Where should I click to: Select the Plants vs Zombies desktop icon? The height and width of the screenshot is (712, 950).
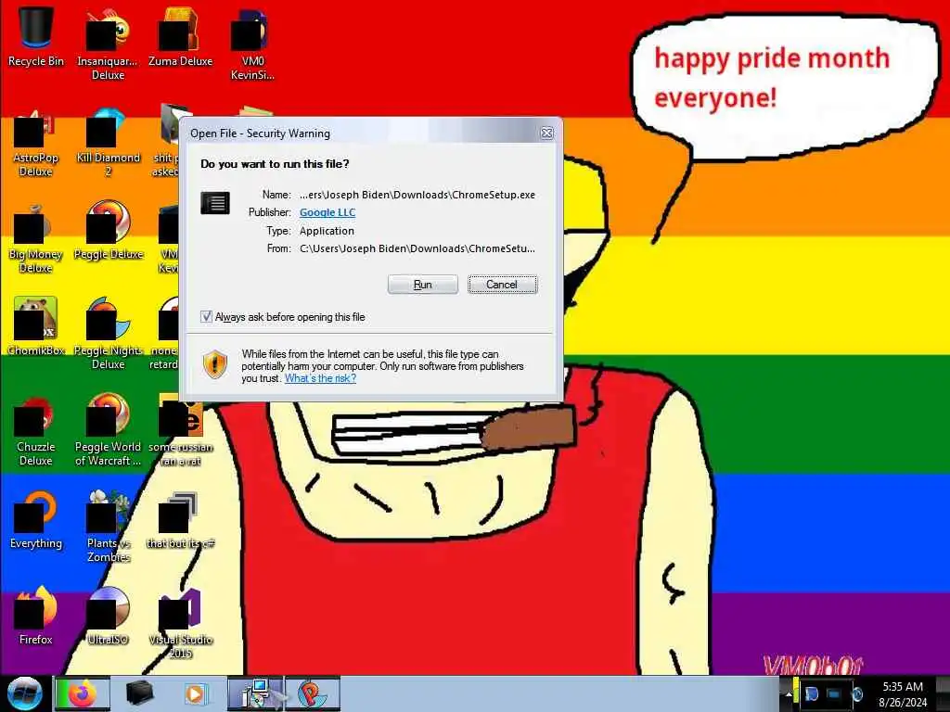point(108,526)
